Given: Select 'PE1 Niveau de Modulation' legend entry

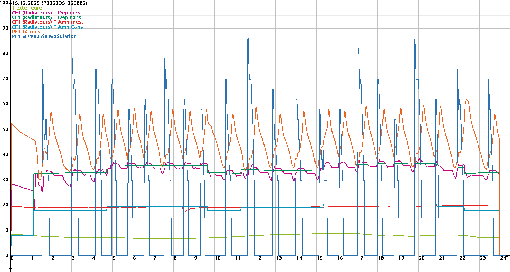Looking at the screenshot, I should [x=44, y=36].
